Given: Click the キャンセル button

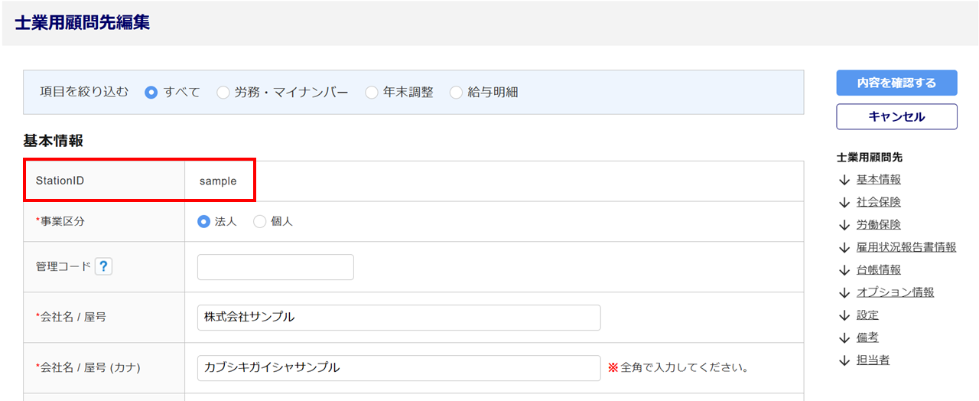Looking at the screenshot, I should click(x=896, y=116).
